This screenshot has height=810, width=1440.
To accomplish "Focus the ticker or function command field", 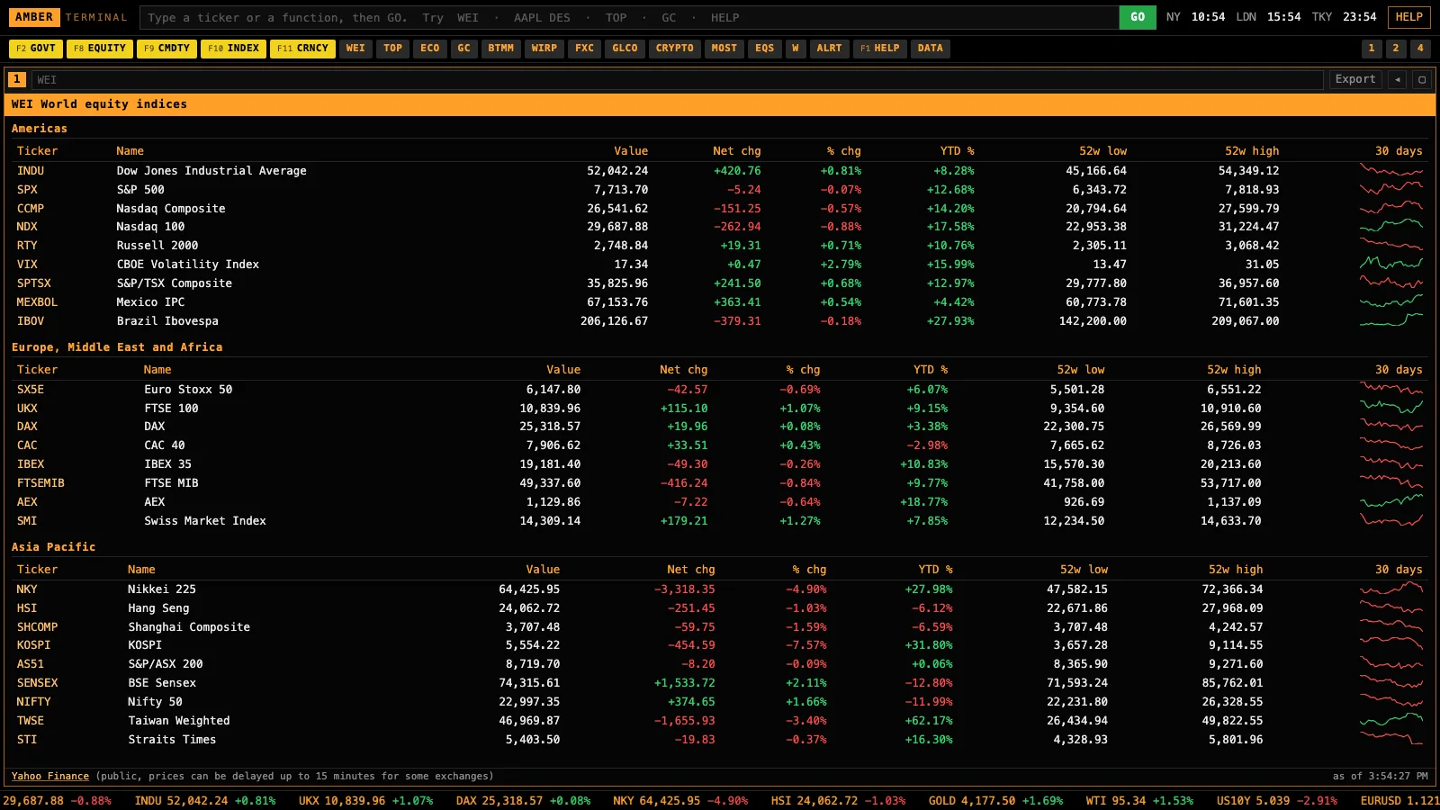I will [x=629, y=17].
